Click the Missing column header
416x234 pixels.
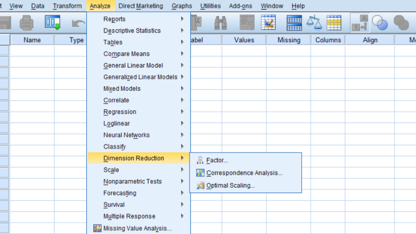[x=289, y=40]
